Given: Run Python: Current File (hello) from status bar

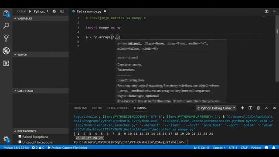Looking at the screenshot, I should [68, 147].
